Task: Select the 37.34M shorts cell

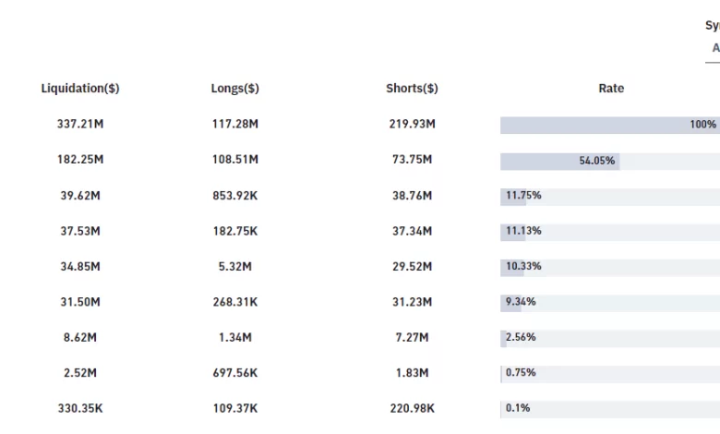Action: click(x=412, y=231)
